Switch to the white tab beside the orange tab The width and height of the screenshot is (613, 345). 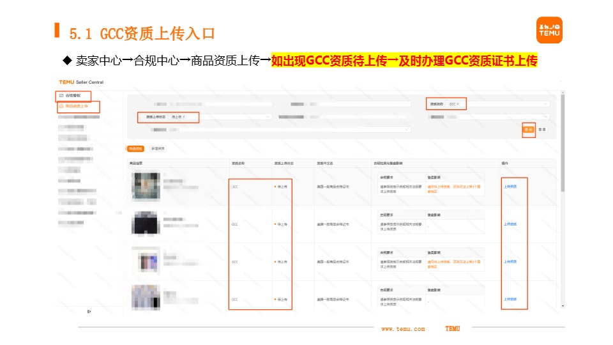[x=158, y=149]
